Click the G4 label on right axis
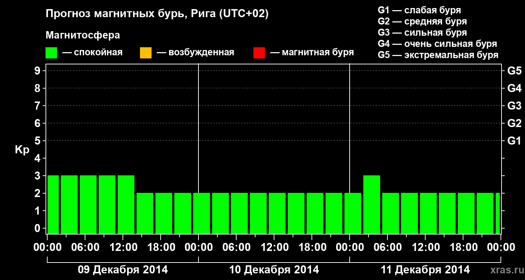The image size is (525, 280). pos(514,88)
